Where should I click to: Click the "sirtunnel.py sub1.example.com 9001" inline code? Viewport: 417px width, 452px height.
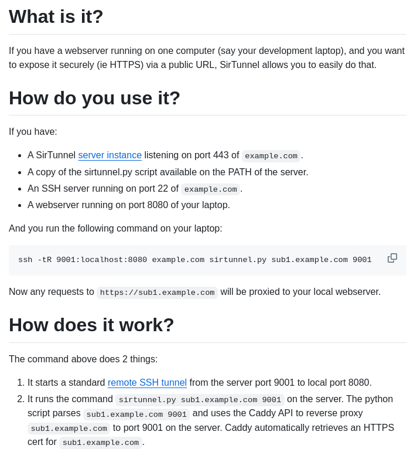click(x=200, y=400)
